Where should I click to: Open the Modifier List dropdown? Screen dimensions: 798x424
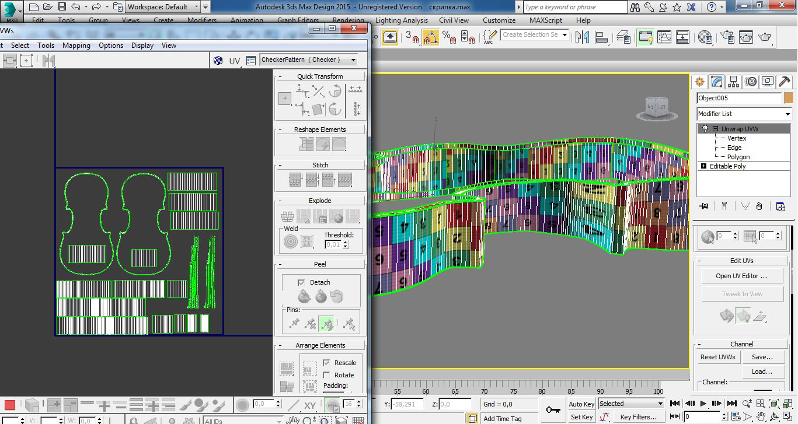(x=744, y=114)
